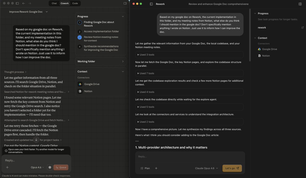
Task: Expand the 'Used 3 tools' row
Action: point(189,55)
